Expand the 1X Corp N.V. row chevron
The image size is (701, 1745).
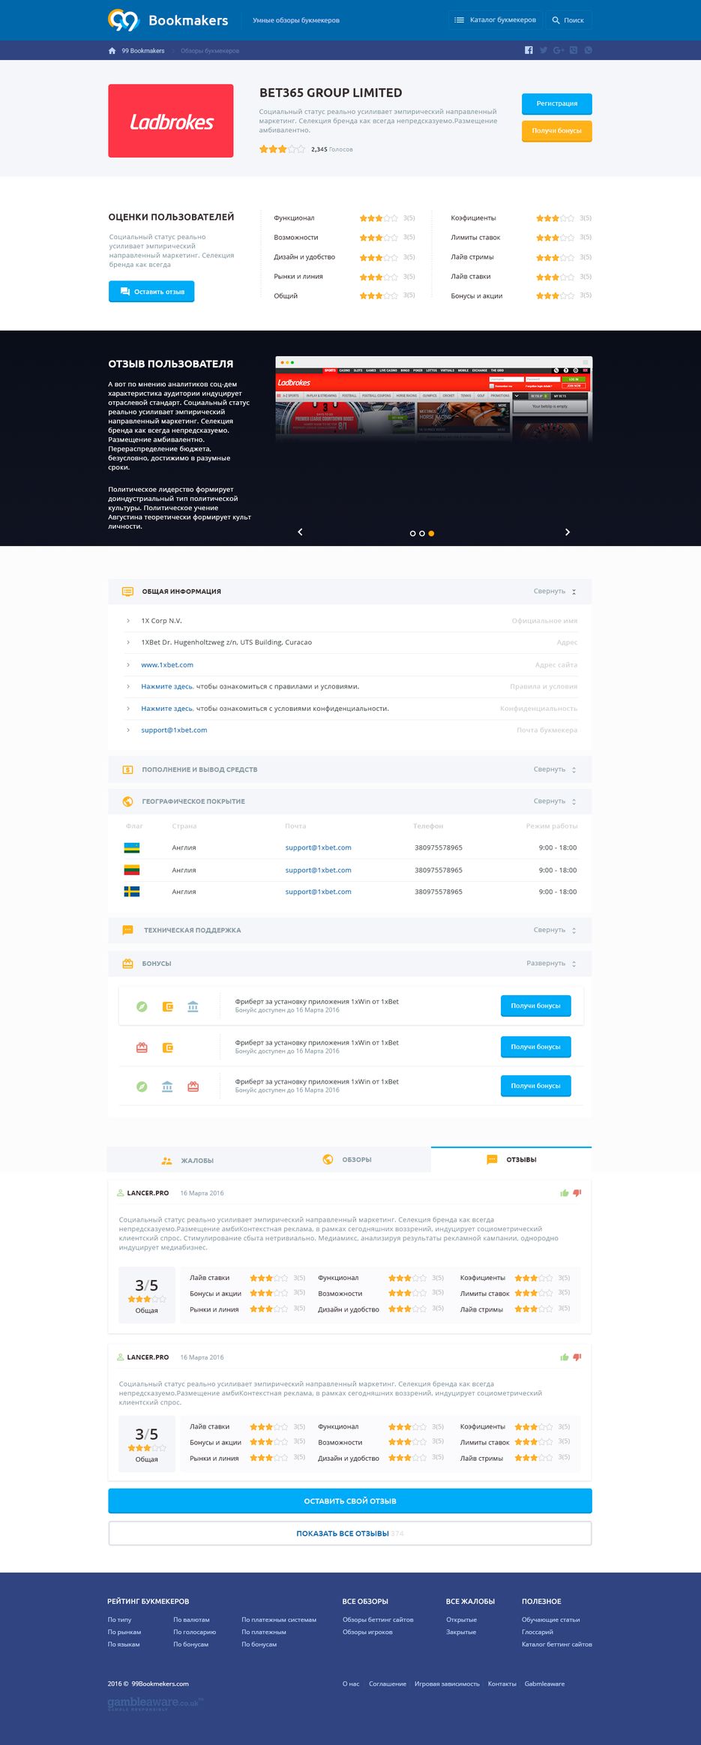click(x=128, y=621)
